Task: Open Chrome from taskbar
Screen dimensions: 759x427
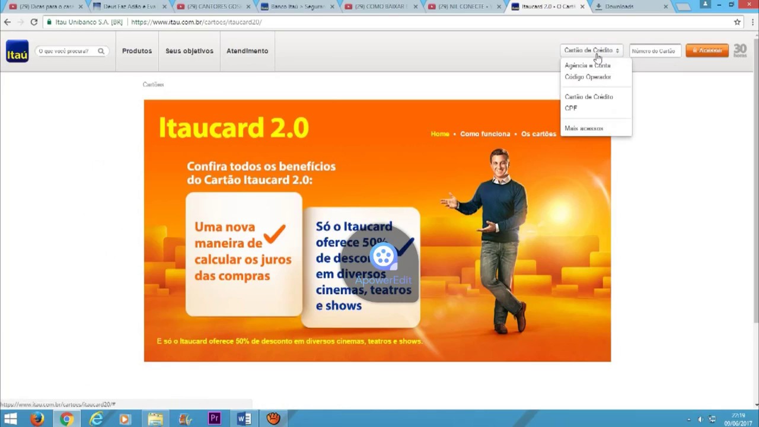Action: [x=66, y=419]
